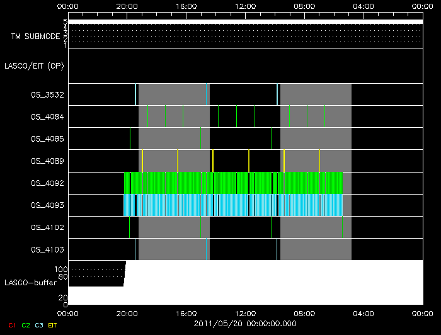Click the 20:00 label on top axis
Image resolution: width=441 pixels, height=335 pixels.
127,6
